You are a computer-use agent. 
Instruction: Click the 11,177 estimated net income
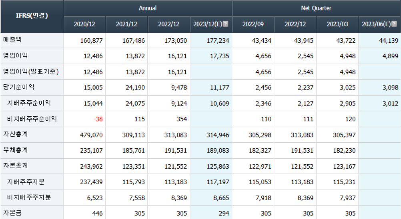219,88
